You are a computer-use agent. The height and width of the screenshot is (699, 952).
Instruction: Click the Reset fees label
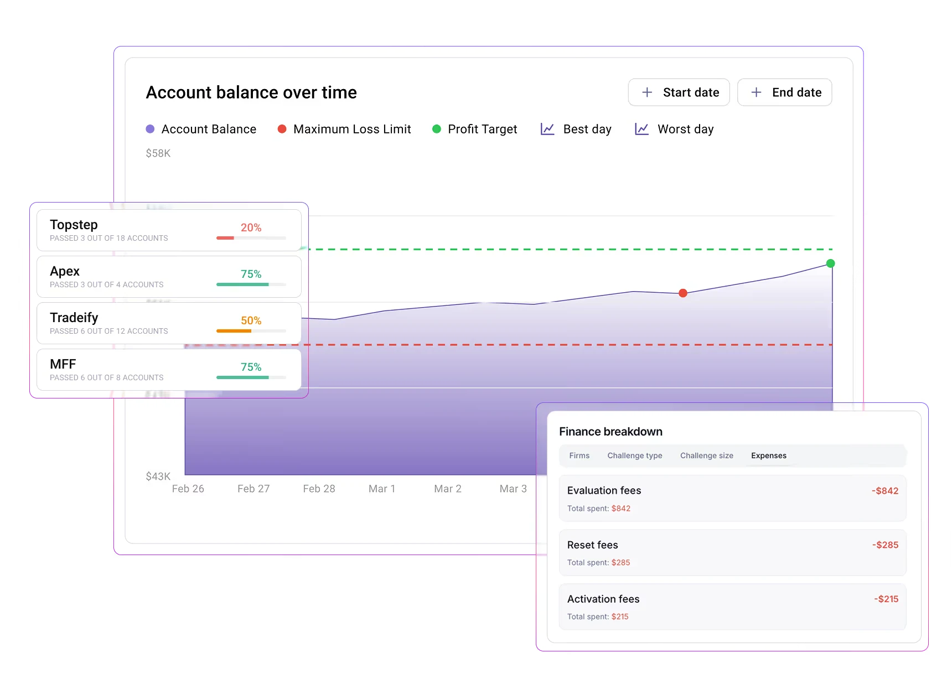pyautogui.click(x=592, y=545)
